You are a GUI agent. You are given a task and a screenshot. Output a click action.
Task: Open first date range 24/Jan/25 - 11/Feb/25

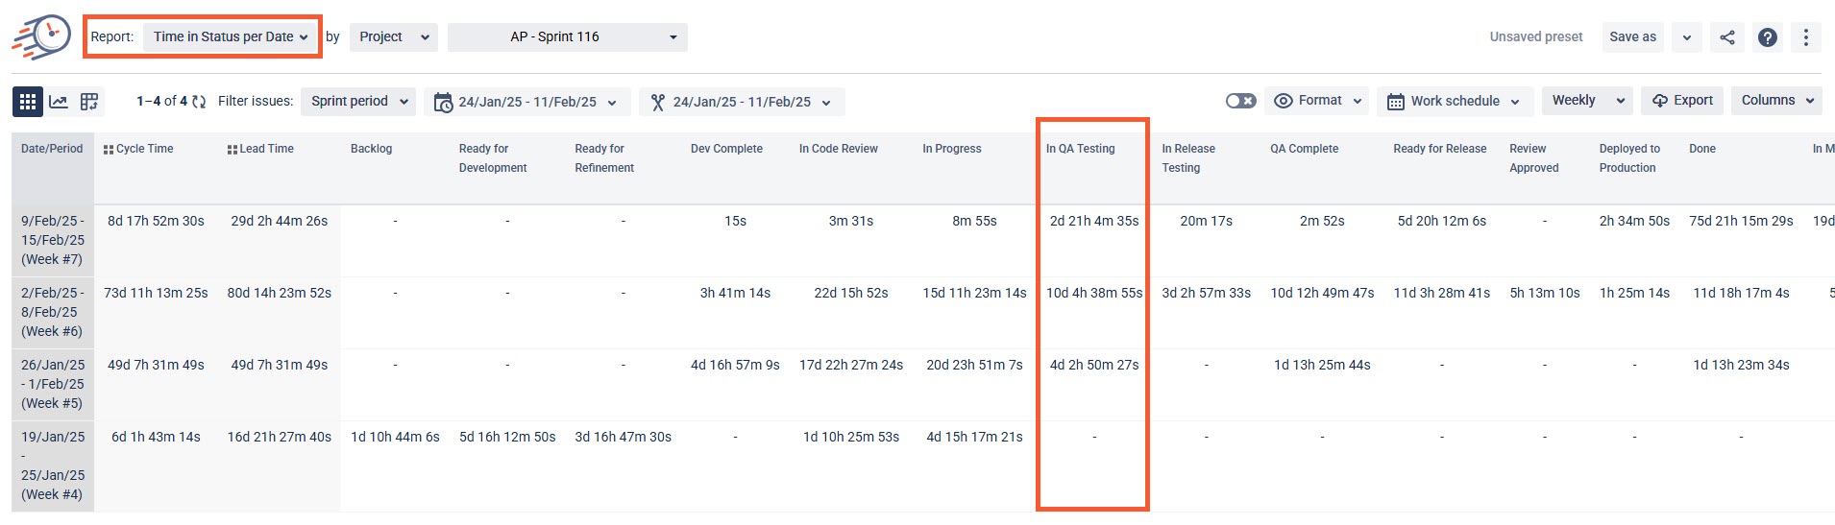click(x=527, y=102)
